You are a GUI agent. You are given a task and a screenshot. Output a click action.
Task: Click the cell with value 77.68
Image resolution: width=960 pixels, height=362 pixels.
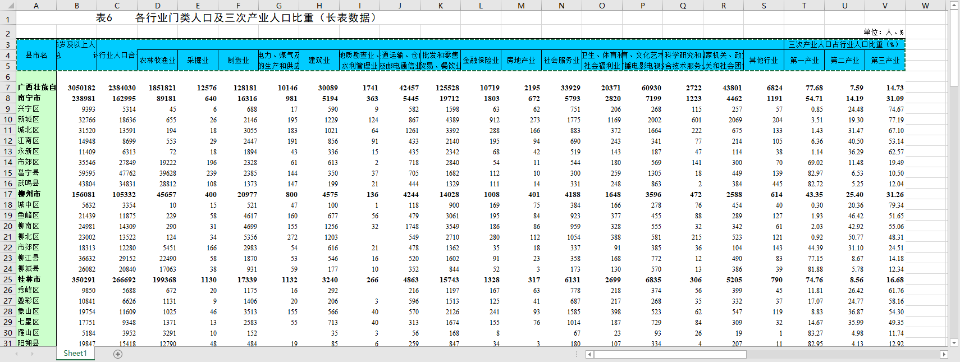point(804,88)
